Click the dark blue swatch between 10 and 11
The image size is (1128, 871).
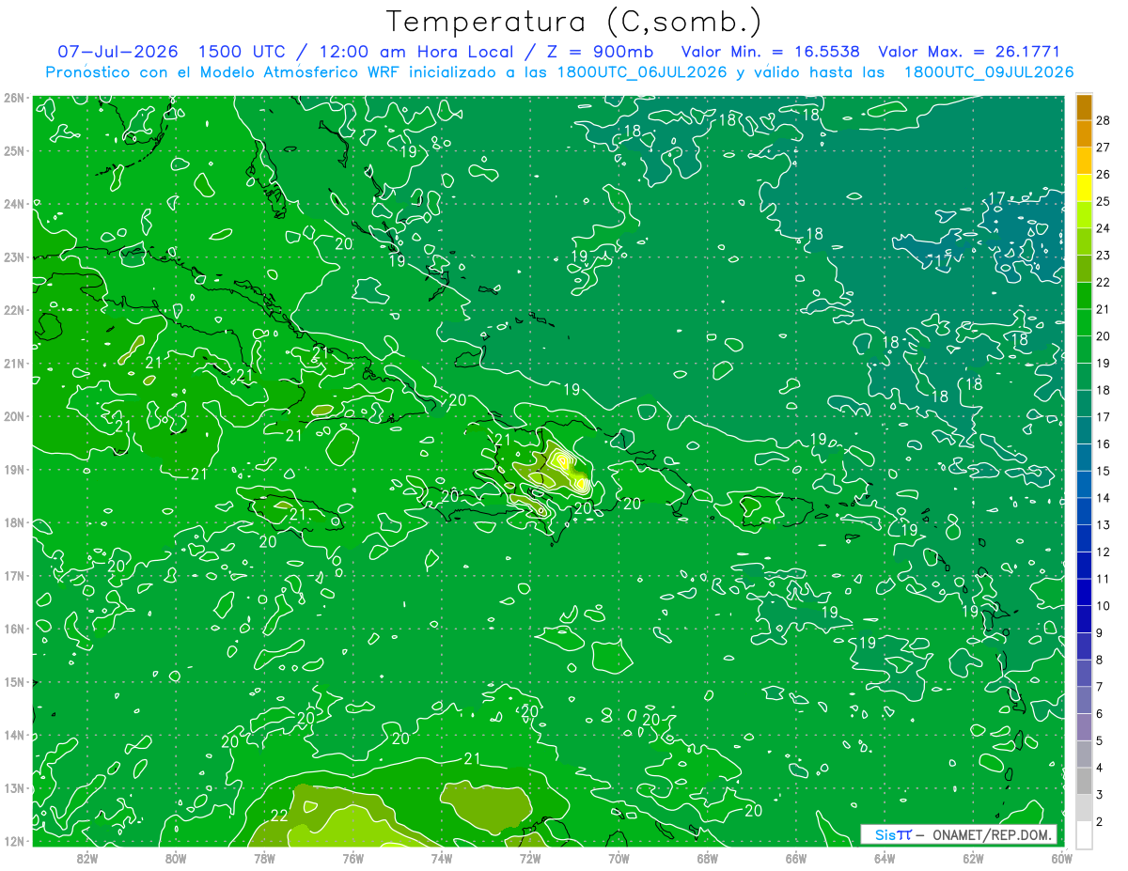click(x=1084, y=594)
